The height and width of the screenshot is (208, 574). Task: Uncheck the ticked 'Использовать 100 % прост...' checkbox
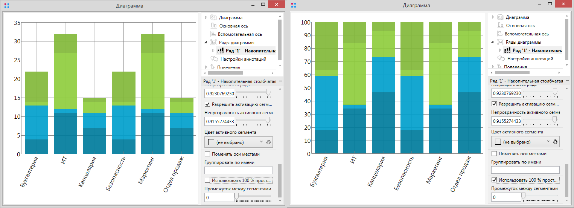coord(494,180)
